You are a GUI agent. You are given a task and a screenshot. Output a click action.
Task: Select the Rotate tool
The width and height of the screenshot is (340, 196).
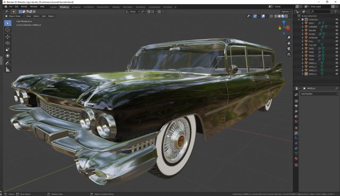(x=8, y=43)
